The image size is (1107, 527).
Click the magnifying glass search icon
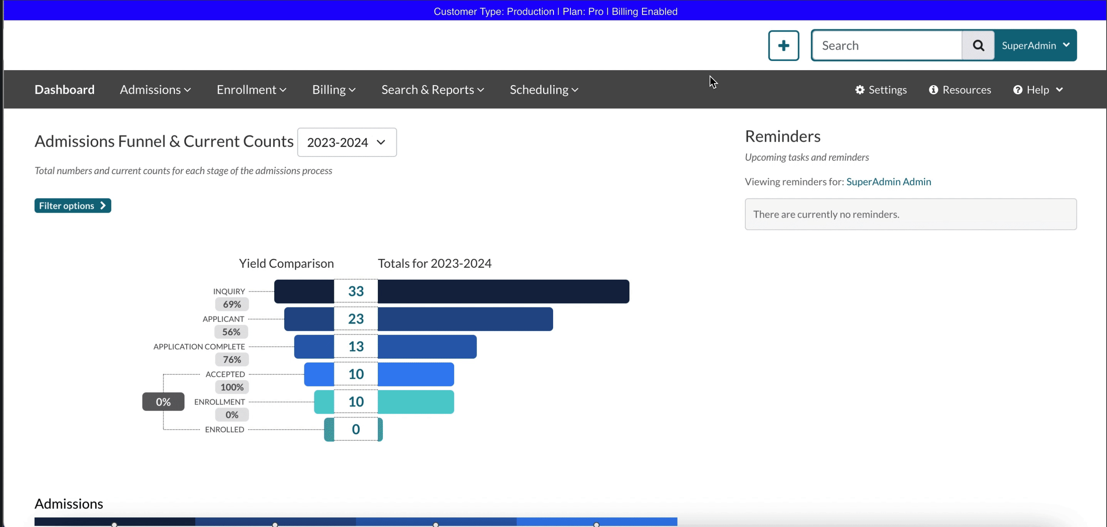click(x=978, y=45)
